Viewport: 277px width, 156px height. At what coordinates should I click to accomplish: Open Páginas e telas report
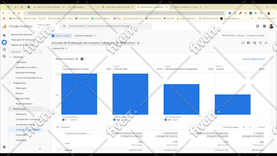pos(23,99)
